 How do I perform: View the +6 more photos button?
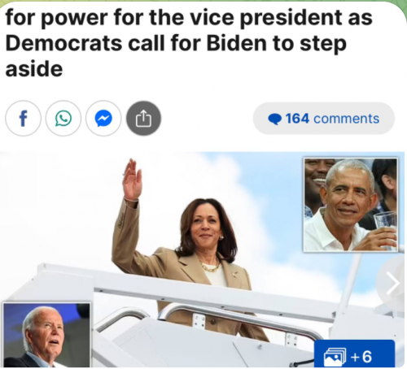point(354,354)
